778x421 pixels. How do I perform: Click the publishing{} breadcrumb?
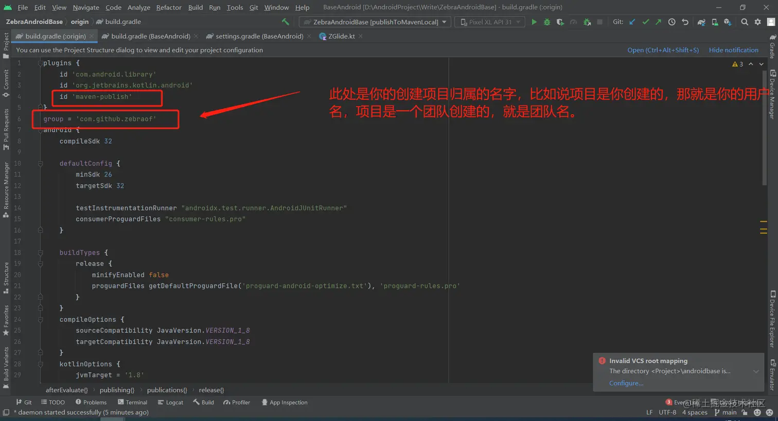(117, 390)
